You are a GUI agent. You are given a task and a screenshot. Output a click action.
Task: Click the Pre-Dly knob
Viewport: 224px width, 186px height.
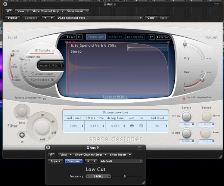[186, 117]
